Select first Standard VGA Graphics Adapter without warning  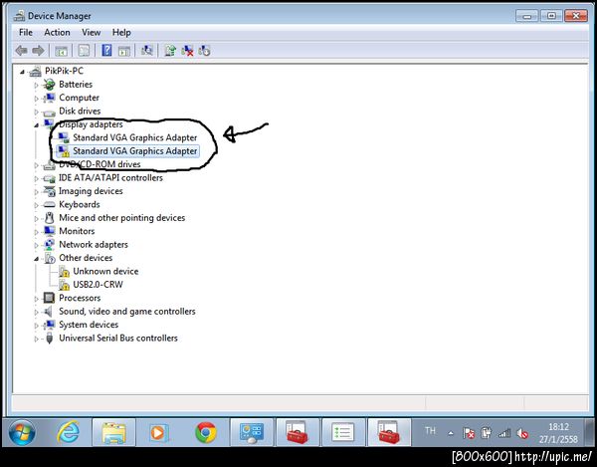[x=134, y=137]
